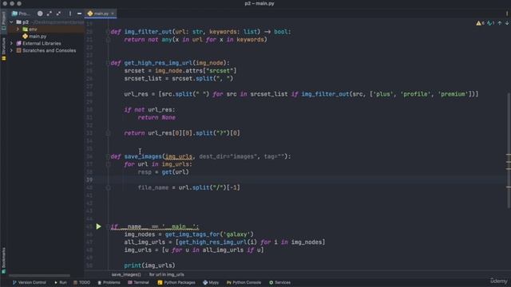Fold the img_filter_out function

pyautogui.click(x=108, y=32)
